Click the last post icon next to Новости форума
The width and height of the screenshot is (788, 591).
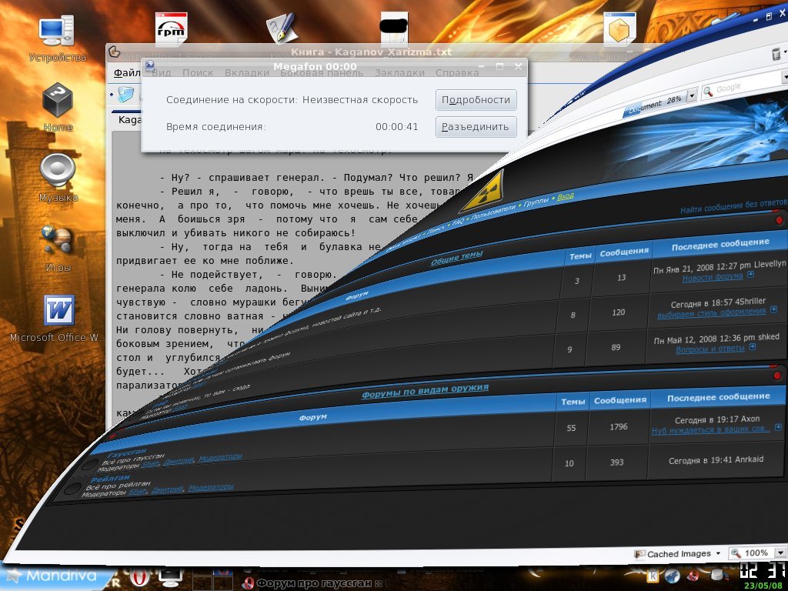[x=750, y=274]
